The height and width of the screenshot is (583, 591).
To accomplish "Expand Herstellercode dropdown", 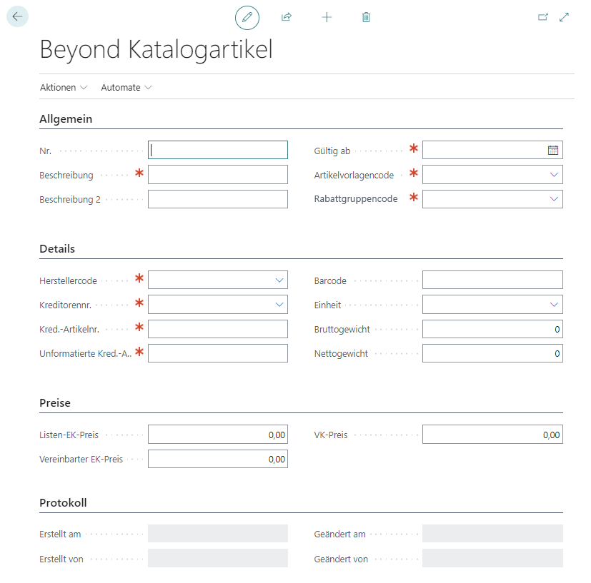I will coord(279,280).
